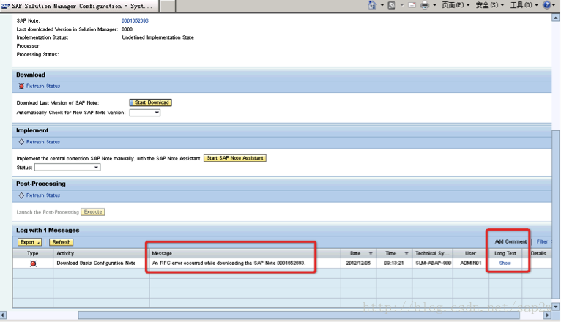Click the Filter link in log toolbar
561x322 pixels.
[x=542, y=241]
